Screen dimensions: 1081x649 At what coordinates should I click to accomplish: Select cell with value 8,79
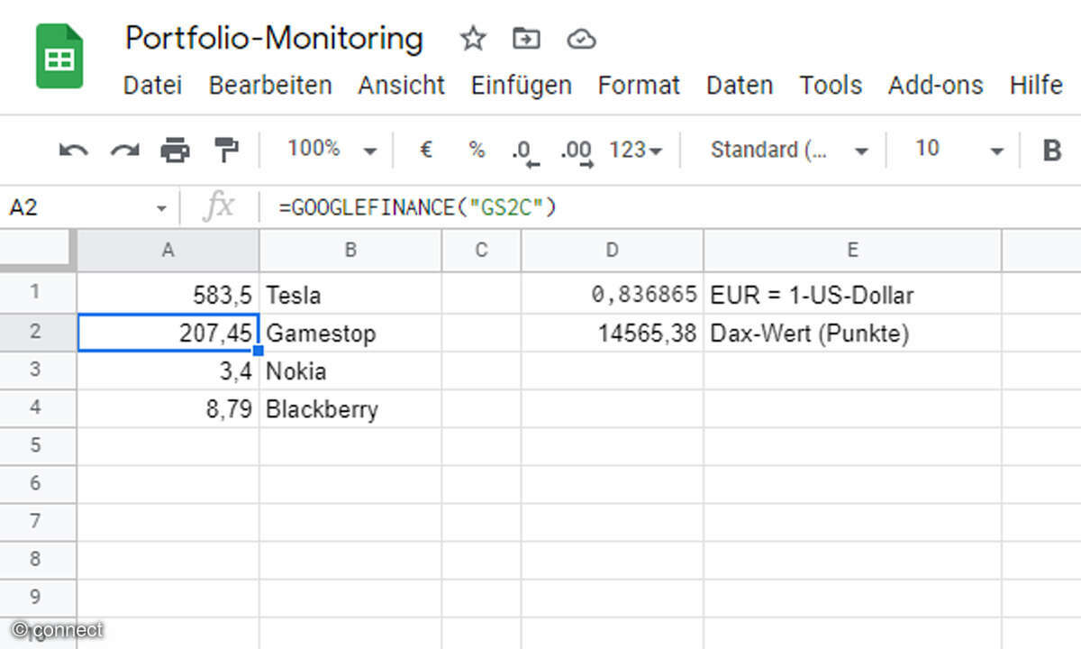[168, 408]
